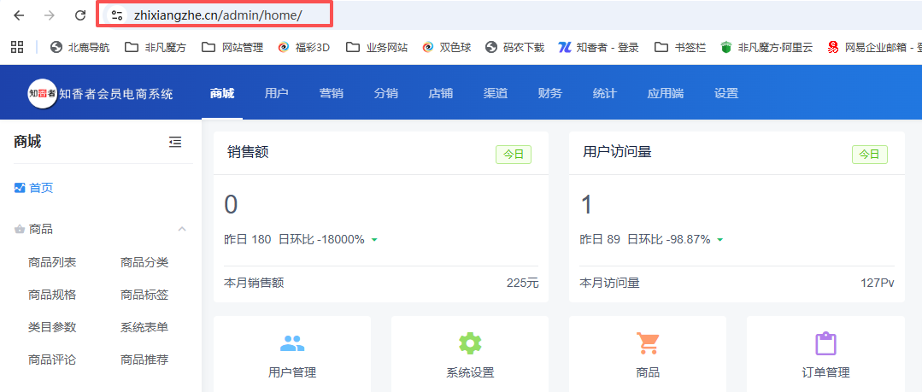This screenshot has width=922, height=392.
Task: Open 双色球 bookmark
Action: tap(447, 48)
